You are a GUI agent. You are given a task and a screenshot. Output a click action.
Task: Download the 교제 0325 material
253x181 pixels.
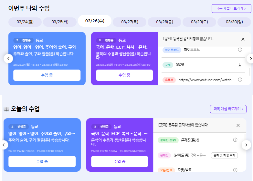pyautogui.click(x=240, y=65)
